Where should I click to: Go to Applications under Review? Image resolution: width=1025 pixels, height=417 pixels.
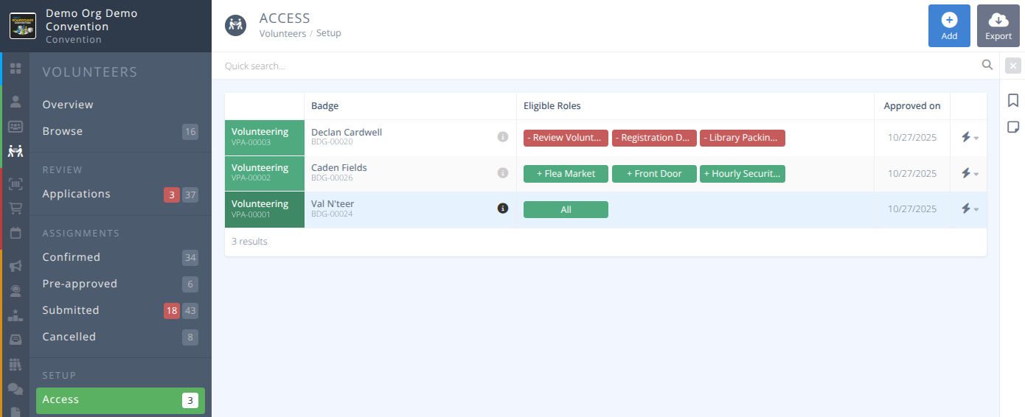pyautogui.click(x=77, y=194)
